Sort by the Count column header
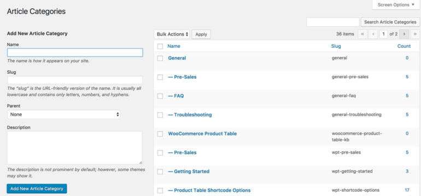The width and height of the screenshot is (421, 196). coord(404,46)
